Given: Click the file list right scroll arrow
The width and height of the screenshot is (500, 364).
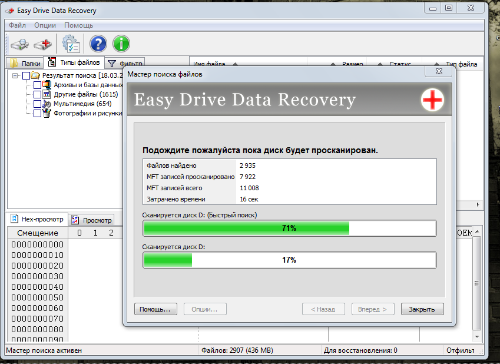Looking at the screenshot, I should point(478,204).
